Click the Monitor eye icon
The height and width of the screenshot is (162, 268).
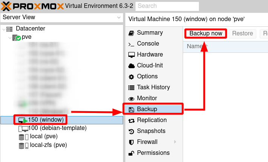tap(131, 99)
